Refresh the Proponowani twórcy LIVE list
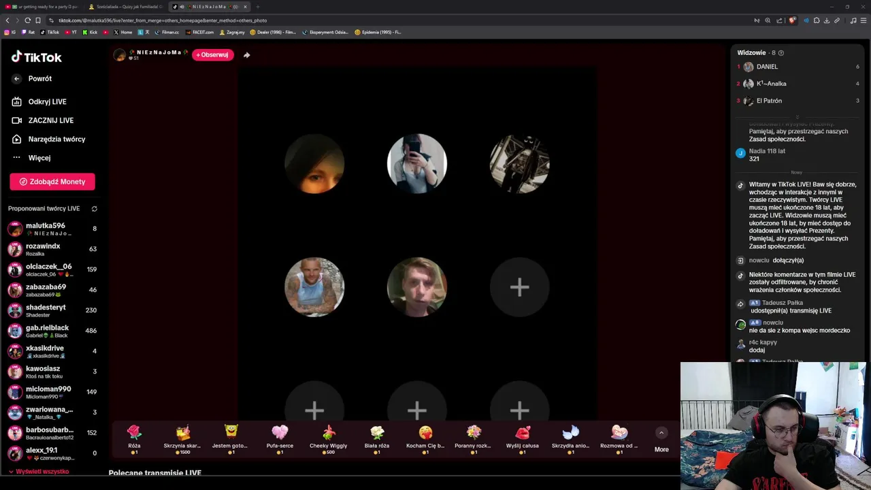The image size is (871, 490). pyautogui.click(x=95, y=209)
